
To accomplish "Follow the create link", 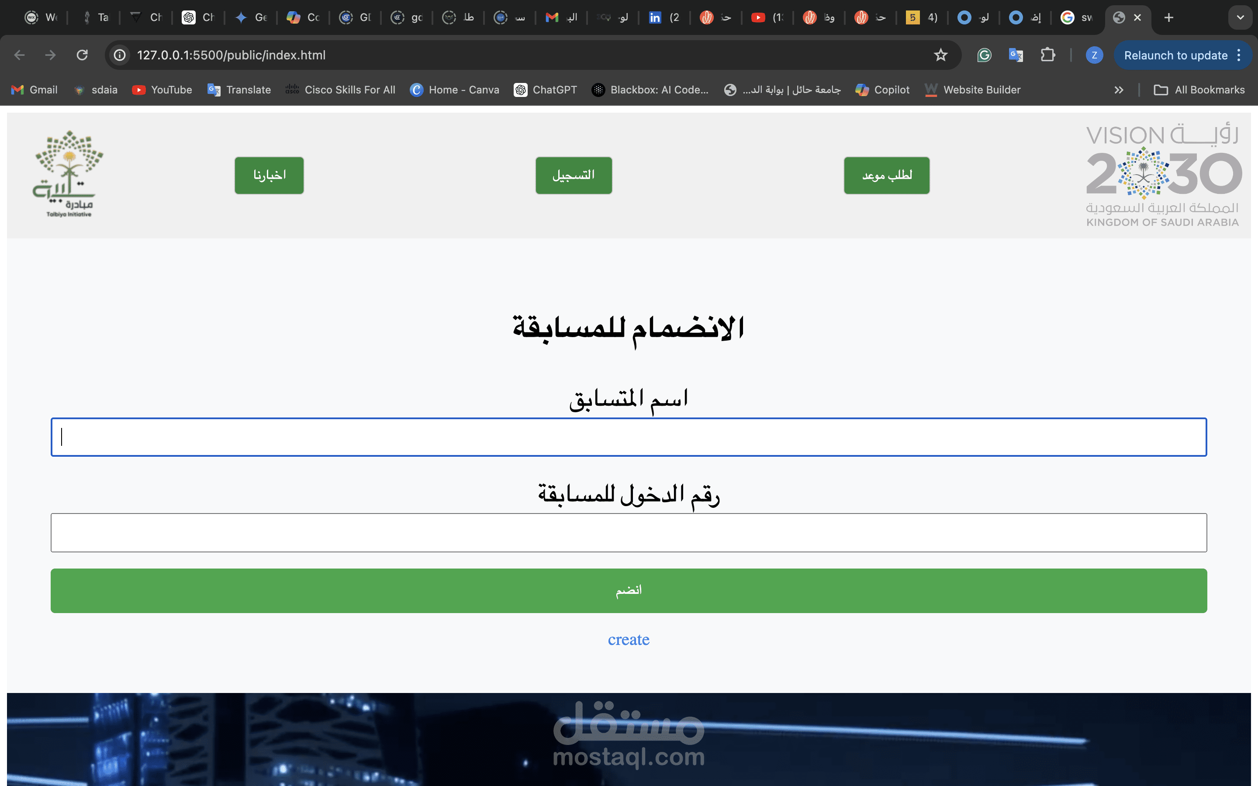I will tap(629, 640).
